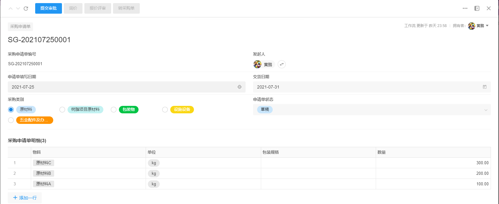The height and width of the screenshot is (204, 499).
Task: Expand the 申请单状态 dropdown
Action: coord(486,110)
